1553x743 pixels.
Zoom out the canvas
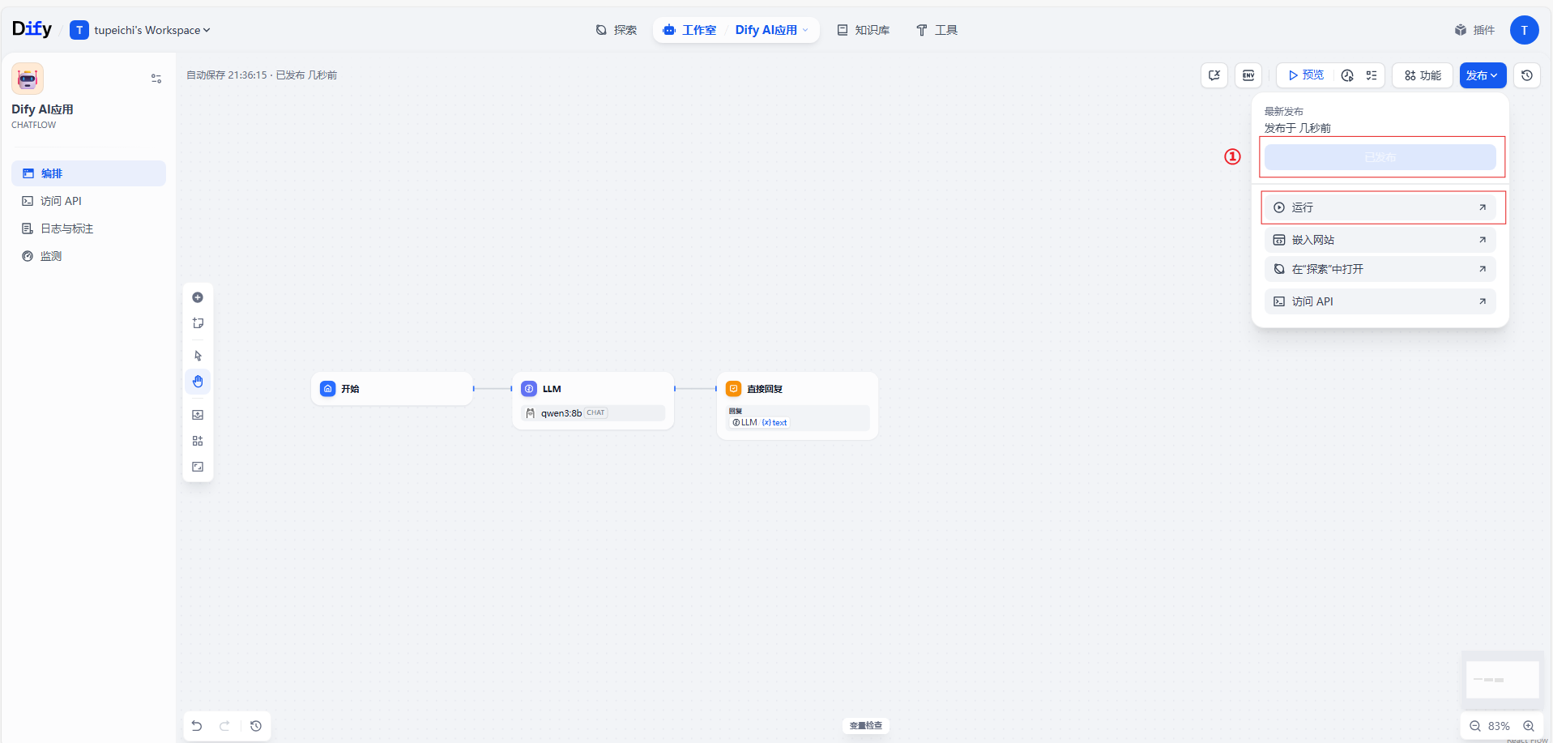[1475, 726]
